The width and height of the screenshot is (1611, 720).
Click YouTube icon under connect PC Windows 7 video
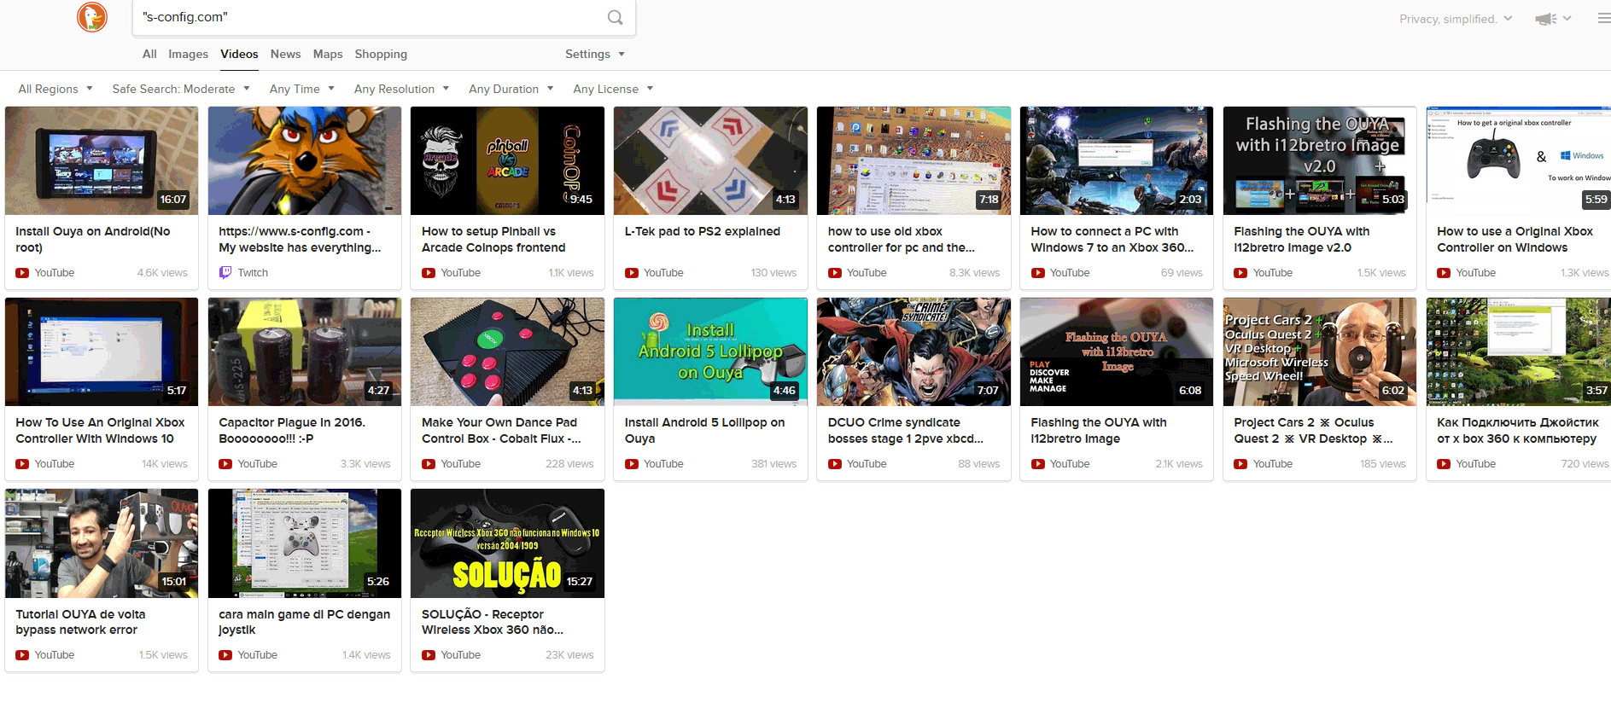tap(1038, 273)
